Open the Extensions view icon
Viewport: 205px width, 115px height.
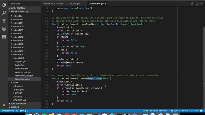pos(4,37)
